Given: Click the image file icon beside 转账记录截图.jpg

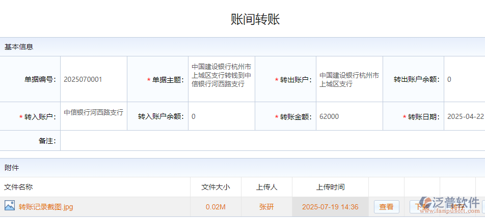Looking at the screenshot, I should 10,206.
